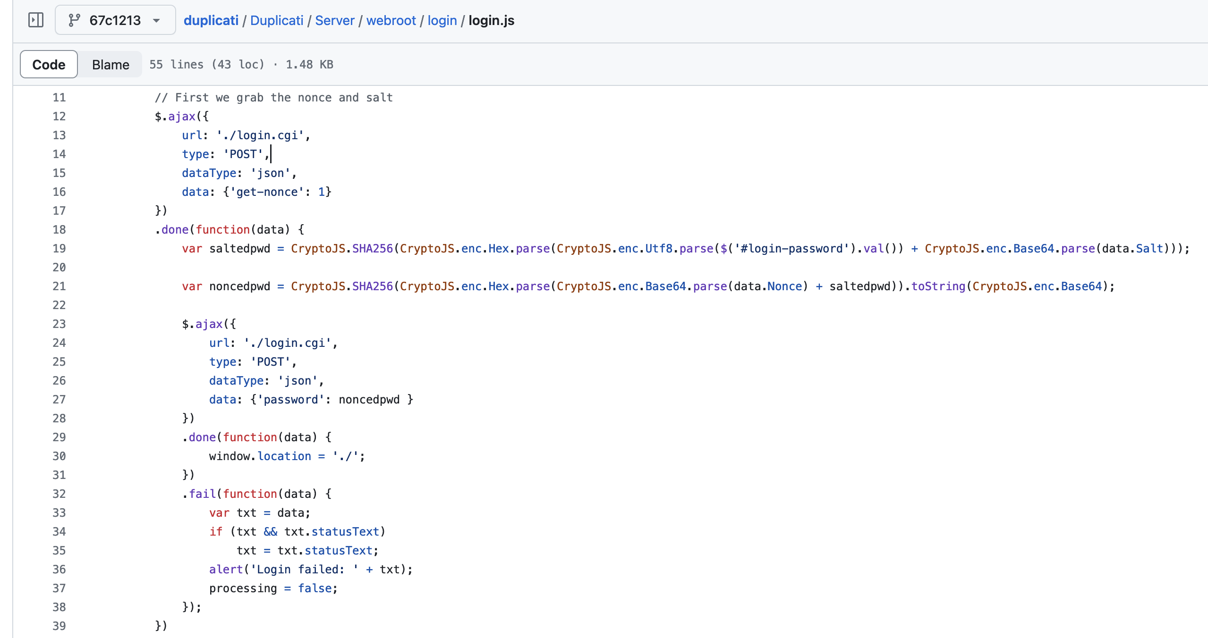1208x638 pixels.
Task: Open the Server folder breadcrumb
Action: pos(335,20)
